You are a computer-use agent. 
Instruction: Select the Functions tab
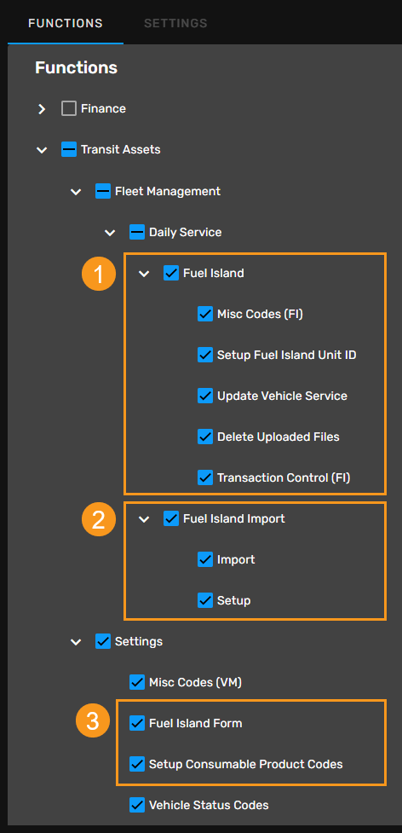click(66, 23)
